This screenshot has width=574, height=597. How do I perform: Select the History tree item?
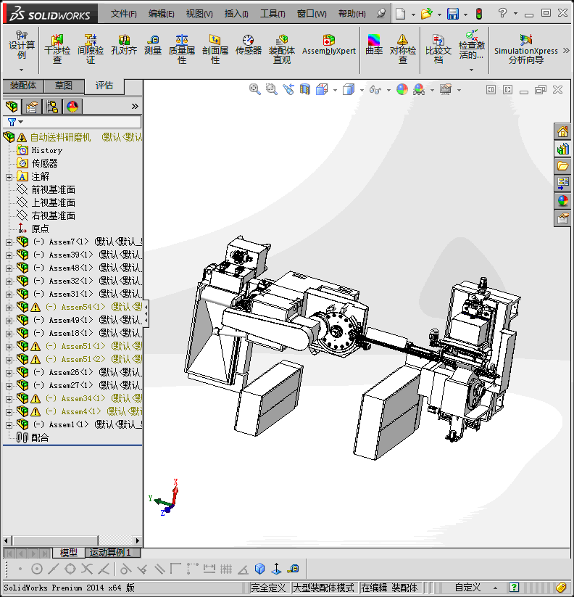point(47,150)
